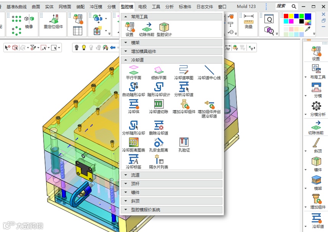328x232 pixels.
Task: Expand 型腔模报价系统 section
Action: pyautogui.click(x=171, y=210)
